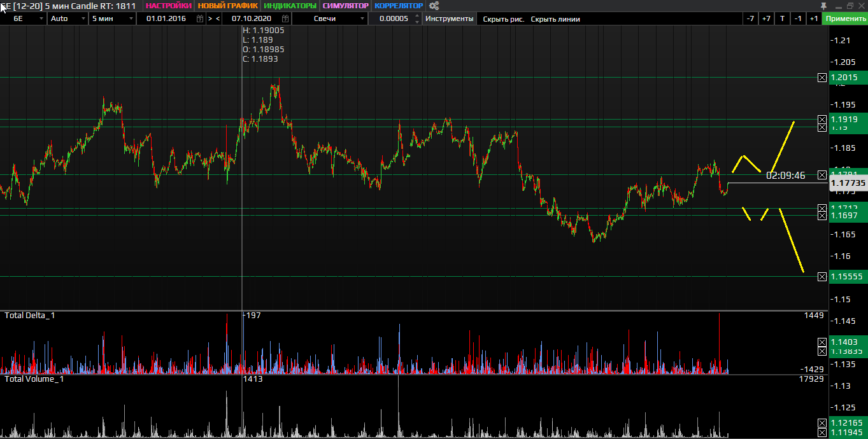Remove the 1.2015 horizontal level line
Image resolution: width=868 pixels, height=439 pixels.
pyautogui.click(x=822, y=78)
